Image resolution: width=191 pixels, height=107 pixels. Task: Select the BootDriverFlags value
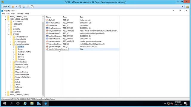point(54,23)
